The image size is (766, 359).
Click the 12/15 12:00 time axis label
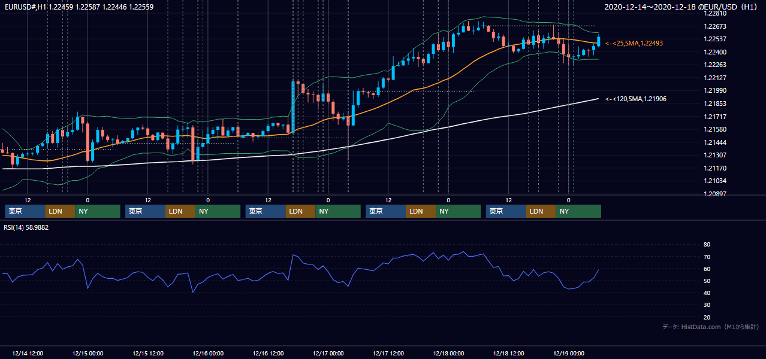[147, 353]
